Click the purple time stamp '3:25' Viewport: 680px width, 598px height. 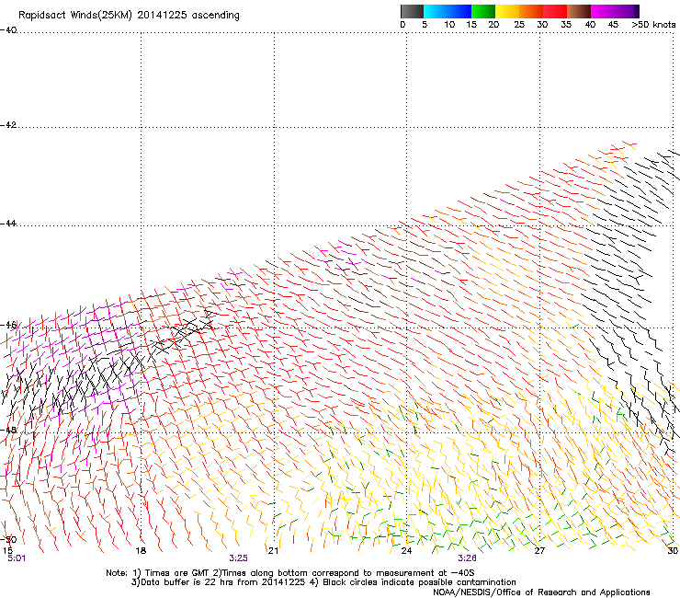[239, 558]
